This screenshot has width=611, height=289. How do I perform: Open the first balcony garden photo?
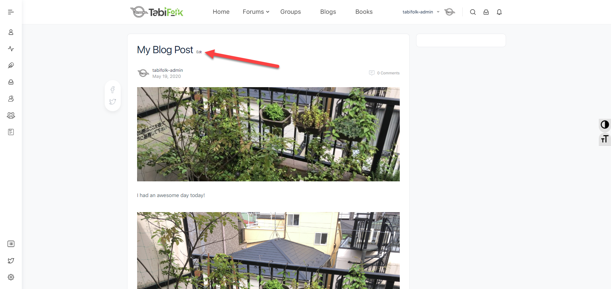pyautogui.click(x=268, y=134)
